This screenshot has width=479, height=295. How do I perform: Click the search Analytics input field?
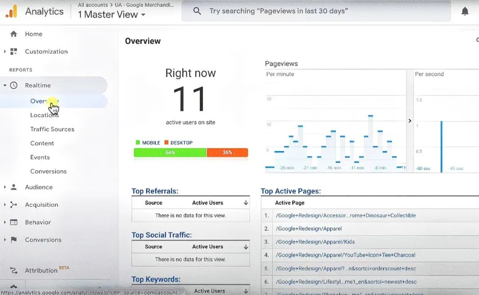316,11
